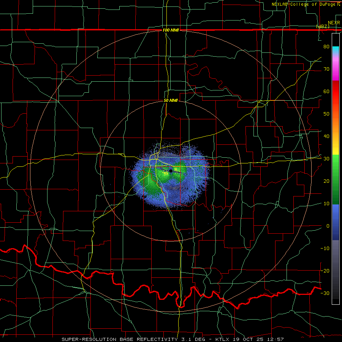Click the -30 value on dBZ scale
The image size is (342, 342).
(325, 293)
